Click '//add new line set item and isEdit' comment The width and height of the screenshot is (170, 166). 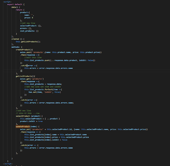43,87
